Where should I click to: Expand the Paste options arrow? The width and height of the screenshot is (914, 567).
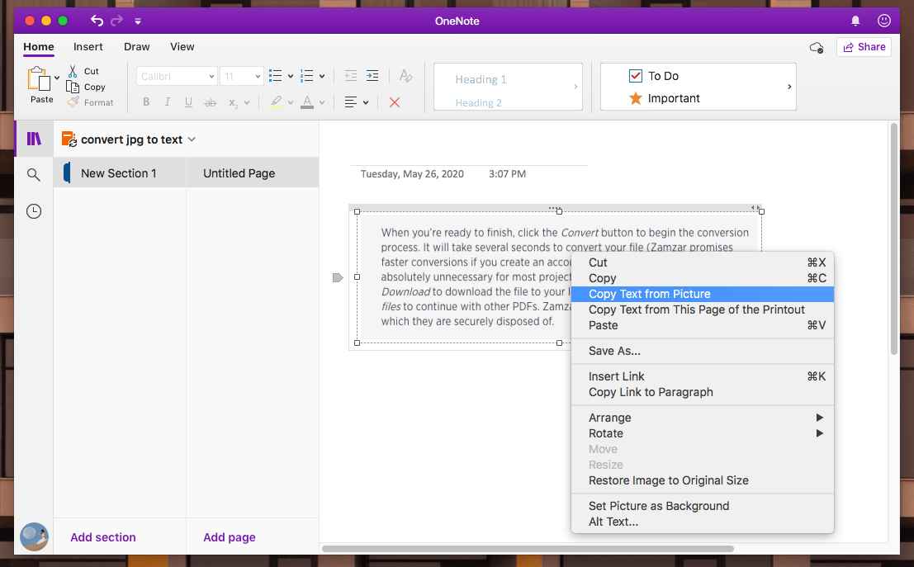(x=57, y=78)
